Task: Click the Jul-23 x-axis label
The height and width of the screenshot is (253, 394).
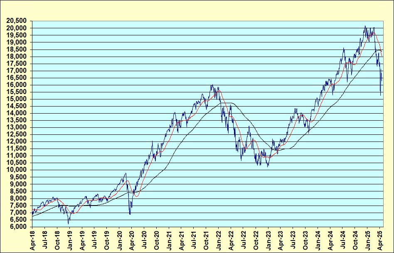Action: (293, 241)
